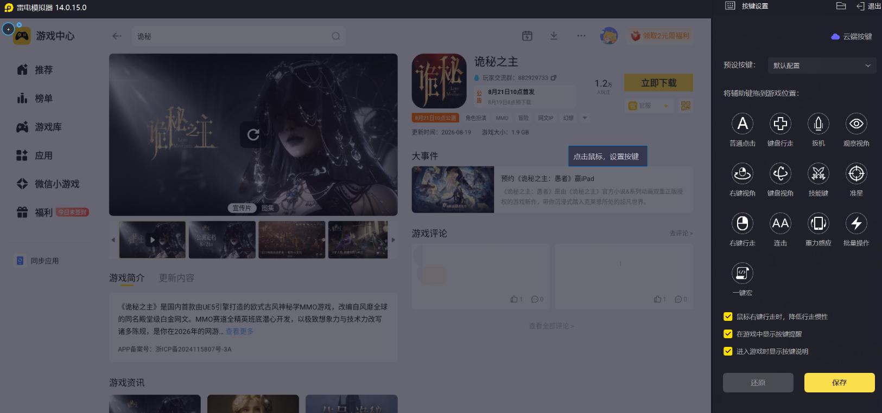Select the 右键视角 right-click view icon
Viewport: 882px width, 413px height.
pyautogui.click(x=743, y=173)
